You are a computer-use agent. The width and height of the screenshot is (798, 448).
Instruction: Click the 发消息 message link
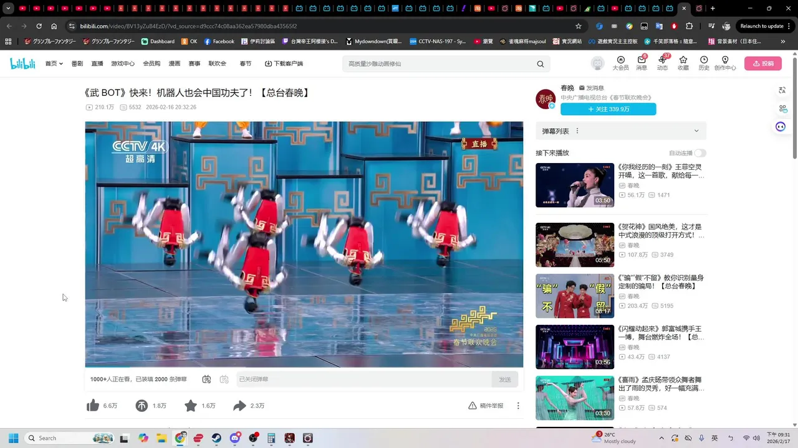[592, 88]
